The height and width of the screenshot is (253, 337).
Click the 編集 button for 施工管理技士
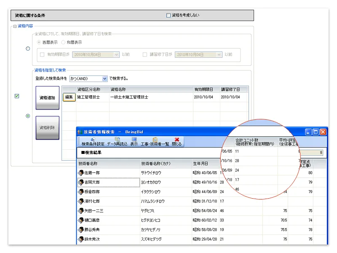[x=69, y=97]
